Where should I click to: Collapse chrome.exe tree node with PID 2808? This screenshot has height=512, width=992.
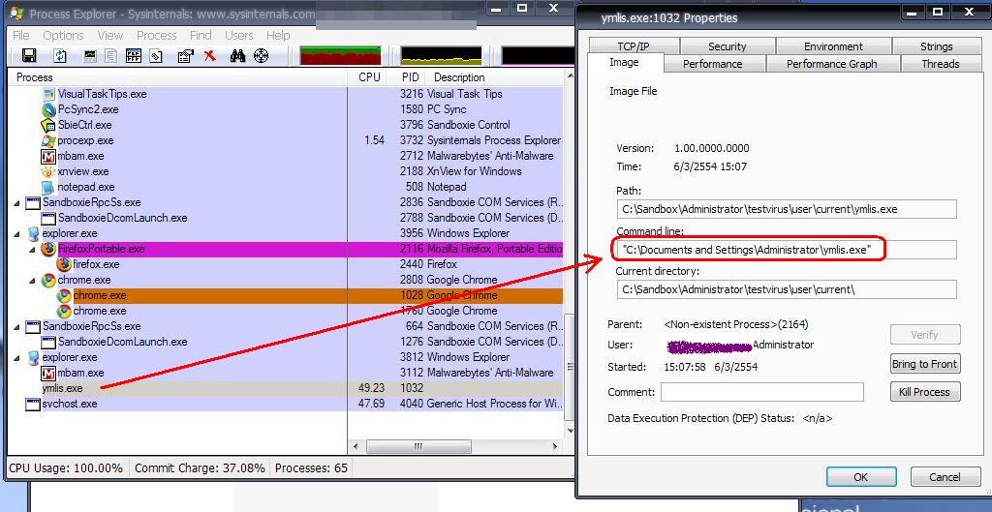pyautogui.click(x=32, y=280)
